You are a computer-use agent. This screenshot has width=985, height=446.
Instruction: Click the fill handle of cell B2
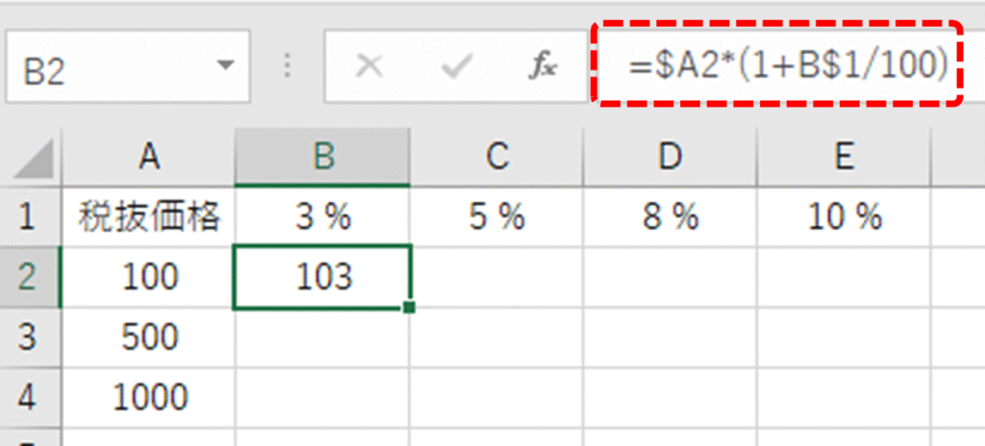point(411,308)
